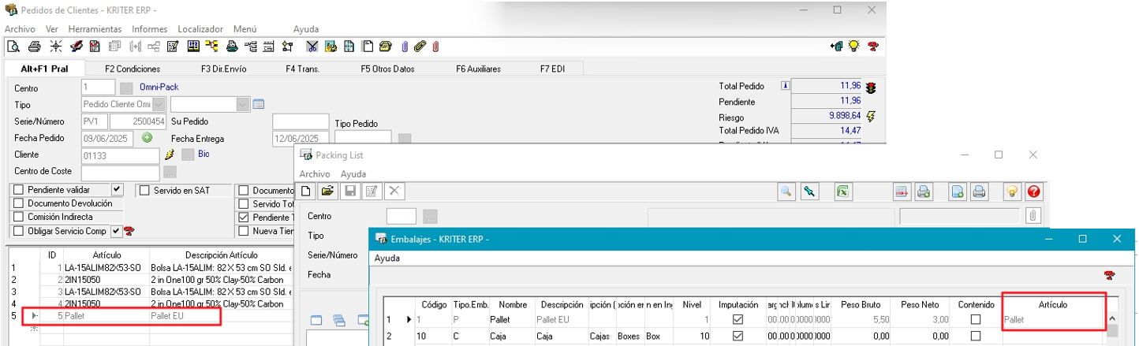This screenshot has width=1139, height=346.
Task: Click the print preview icon in main toolbar
Action: 13,47
